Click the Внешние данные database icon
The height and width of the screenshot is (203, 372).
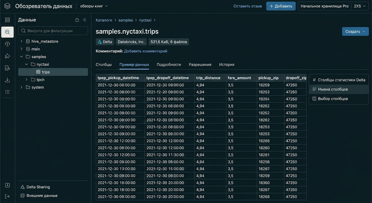coord(22,196)
